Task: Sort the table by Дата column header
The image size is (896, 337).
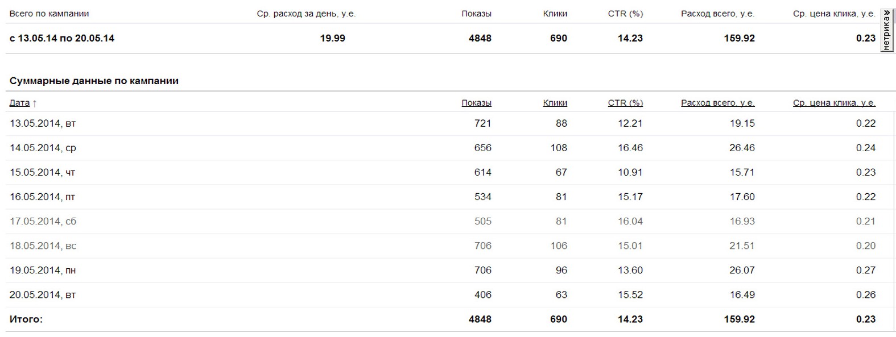Action: pyautogui.click(x=19, y=103)
